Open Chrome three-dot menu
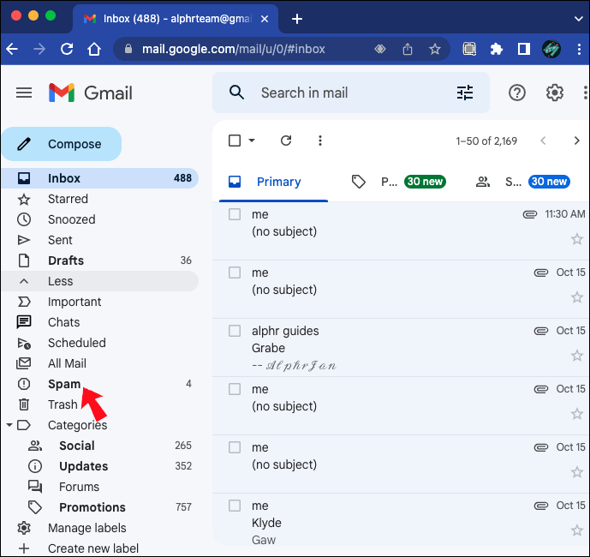This screenshot has width=590, height=557. pyautogui.click(x=579, y=49)
